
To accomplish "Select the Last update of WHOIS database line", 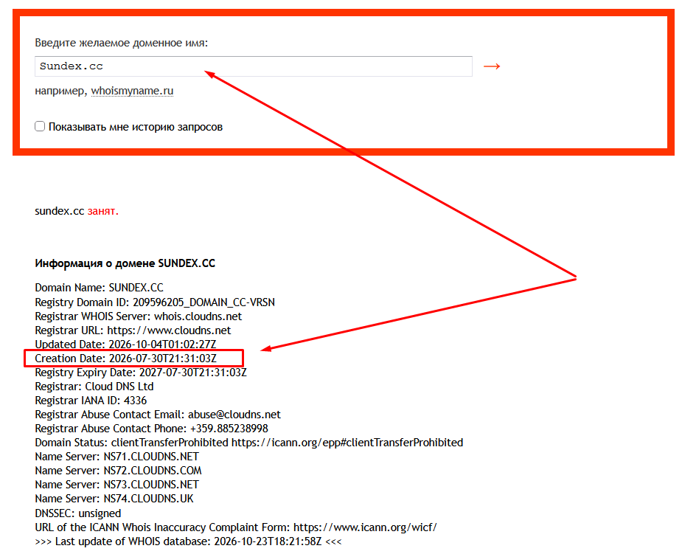I will tap(188, 541).
